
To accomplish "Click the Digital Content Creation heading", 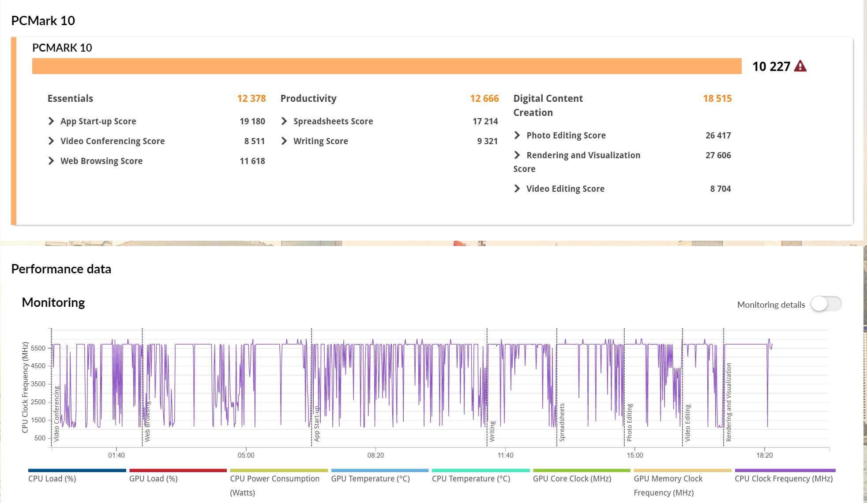I will click(548, 105).
